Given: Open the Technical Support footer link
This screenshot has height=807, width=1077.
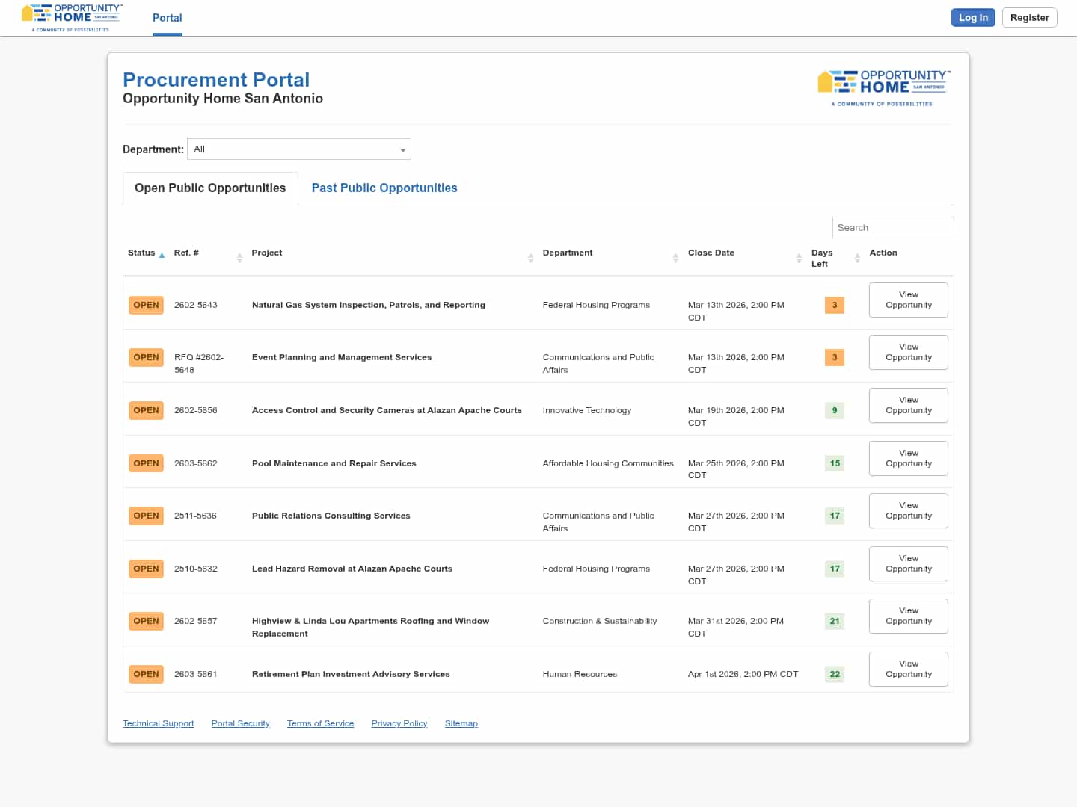Looking at the screenshot, I should point(158,723).
